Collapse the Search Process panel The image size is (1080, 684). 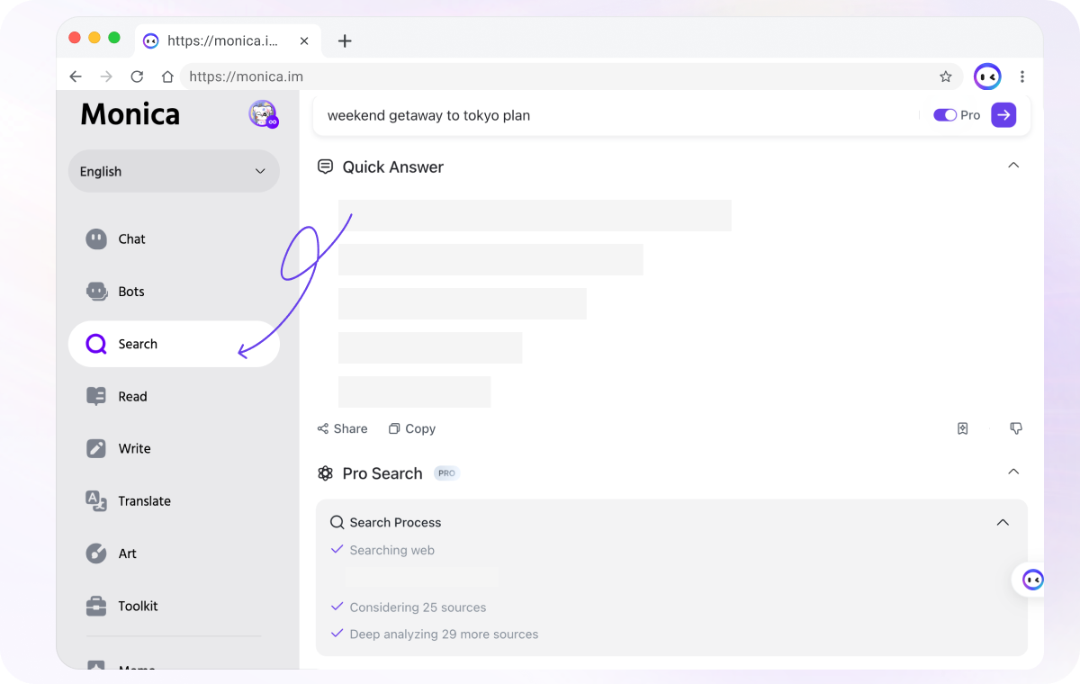(x=1003, y=523)
